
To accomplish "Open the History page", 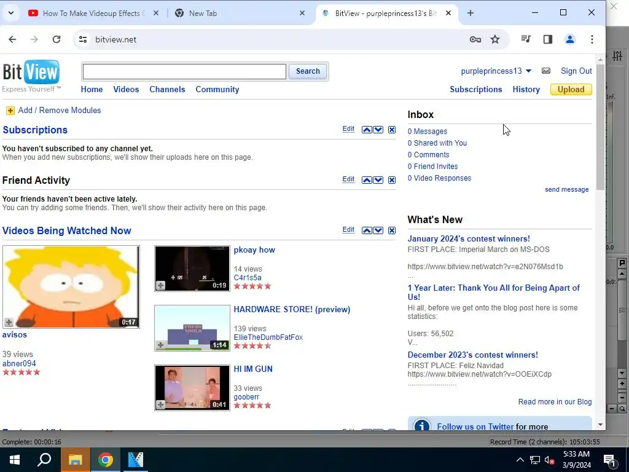I will 526,90.
